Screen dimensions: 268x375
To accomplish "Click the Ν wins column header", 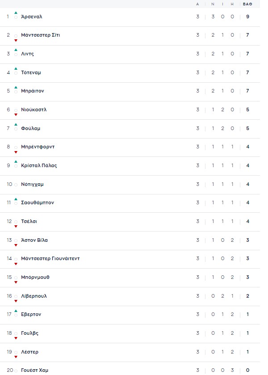I will coord(213,4).
